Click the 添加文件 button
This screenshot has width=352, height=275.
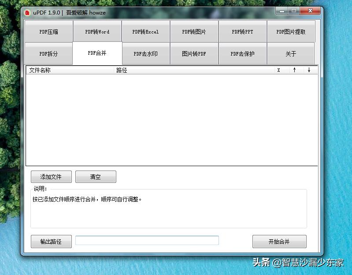51,177
